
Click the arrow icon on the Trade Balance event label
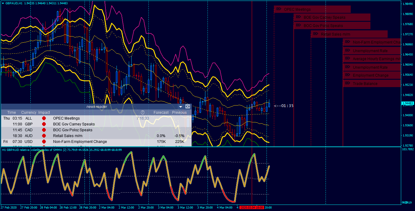pos(347,83)
